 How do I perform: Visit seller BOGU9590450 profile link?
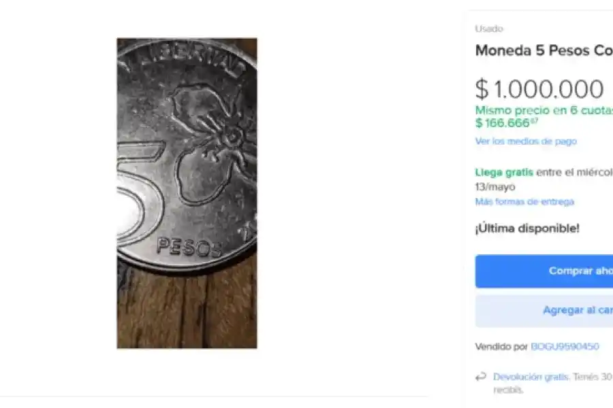tap(565, 347)
